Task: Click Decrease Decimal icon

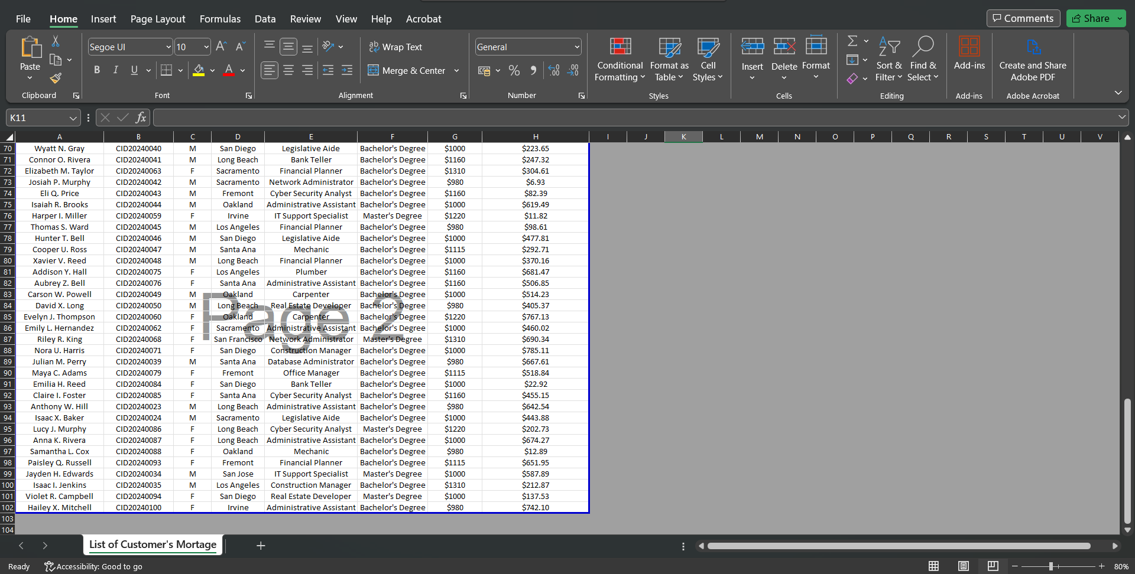Action: pyautogui.click(x=573, y=71)
